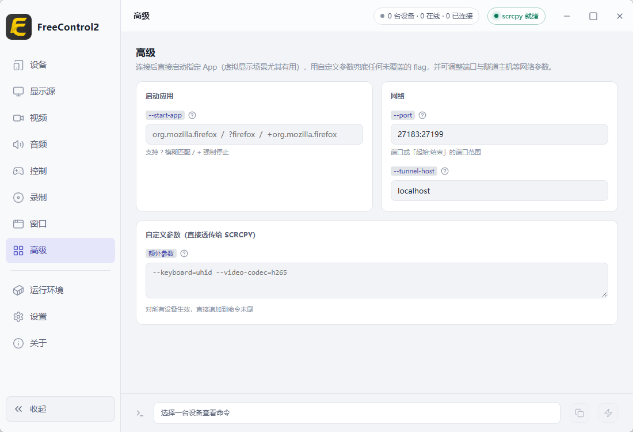This screenshot has height=432, width=633.
Task: Click the command preview field at bottom
Action: coord(357,413)
